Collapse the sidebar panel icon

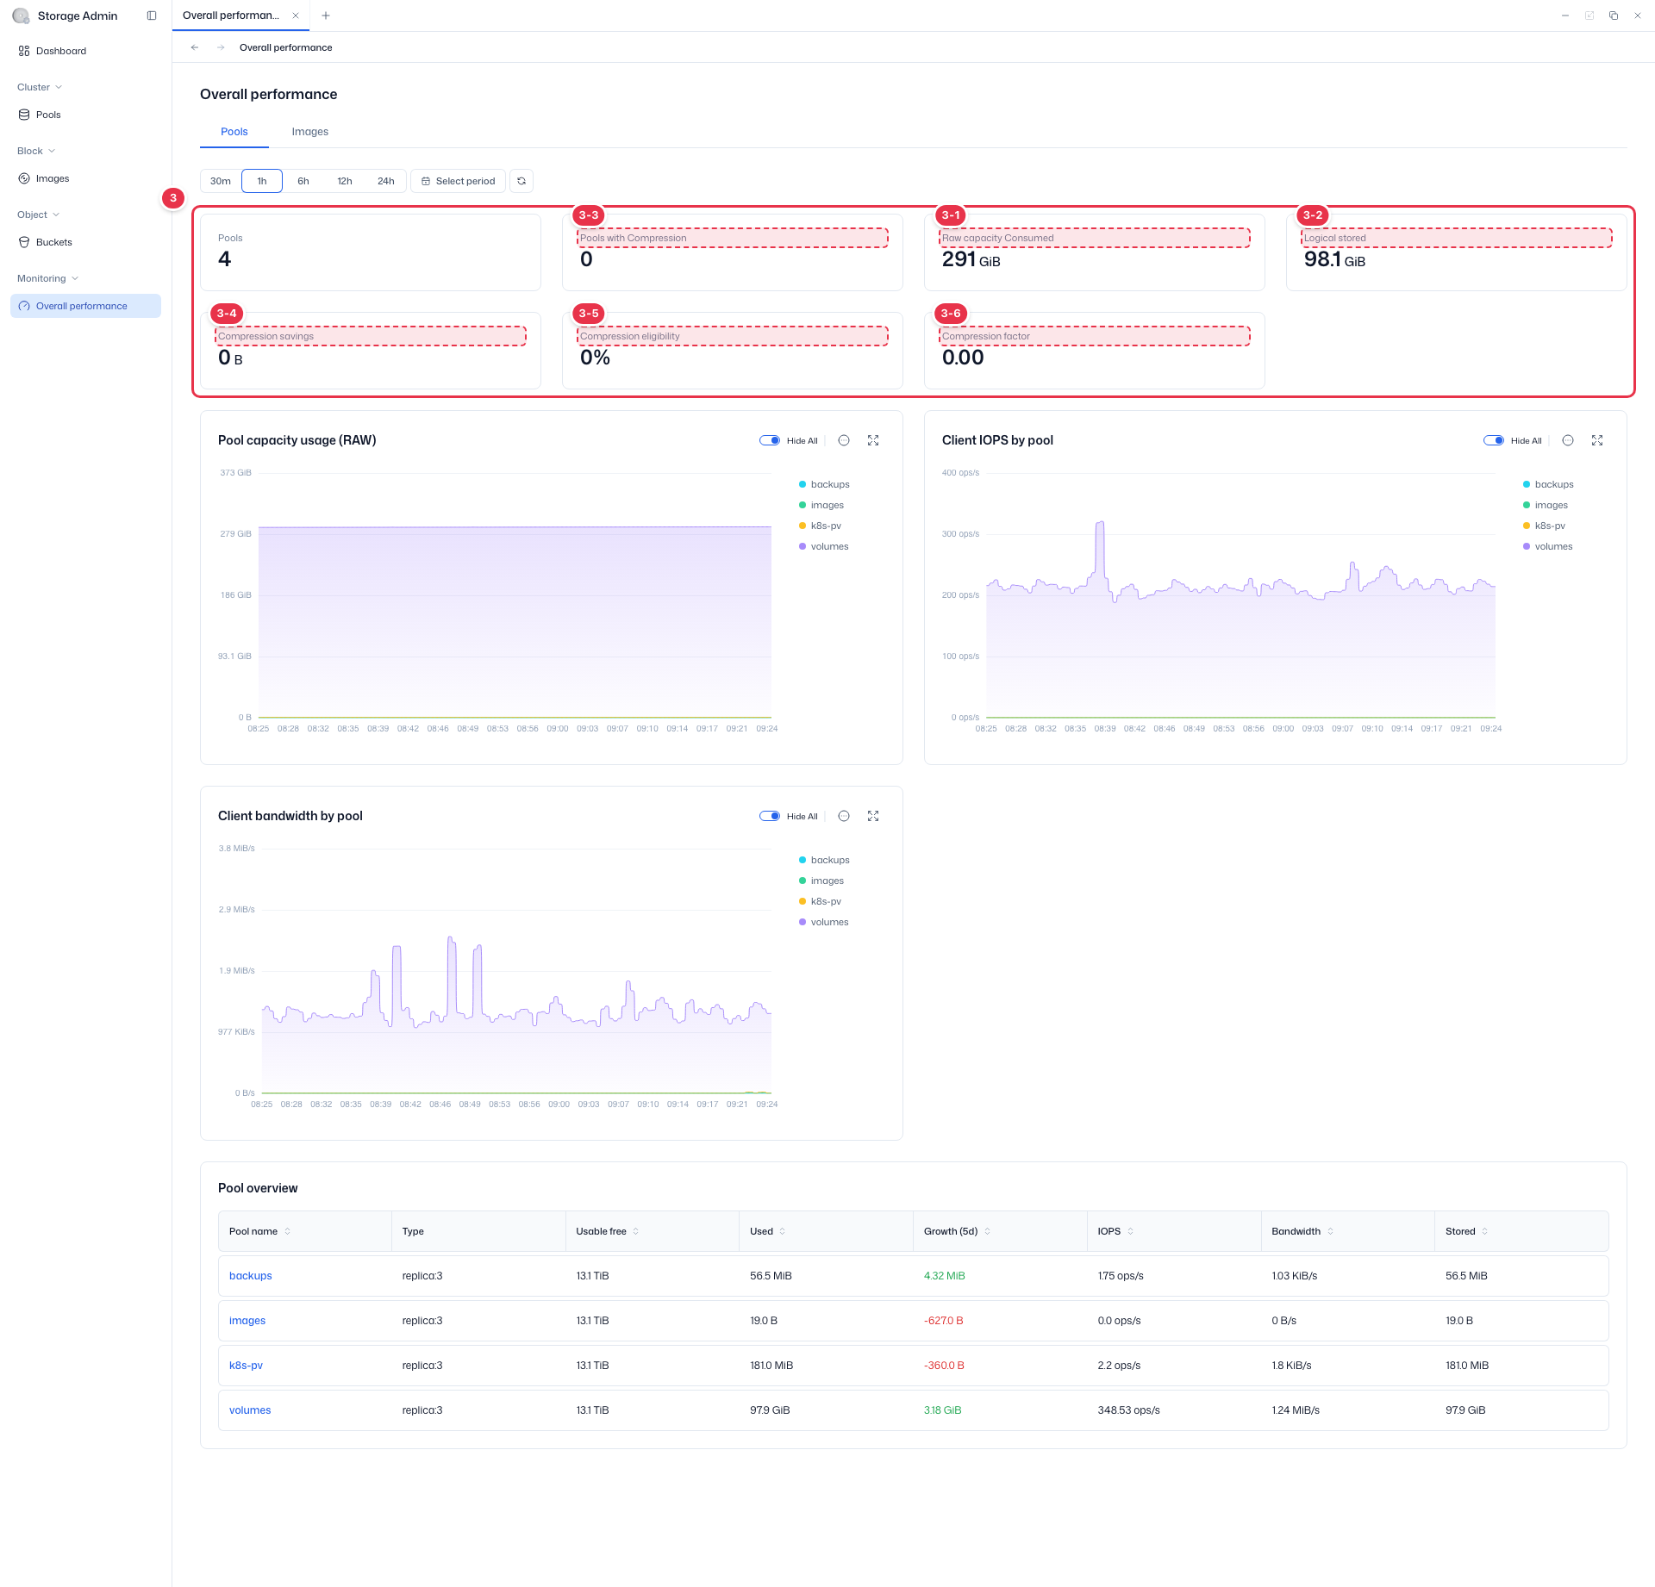(152, 16)
